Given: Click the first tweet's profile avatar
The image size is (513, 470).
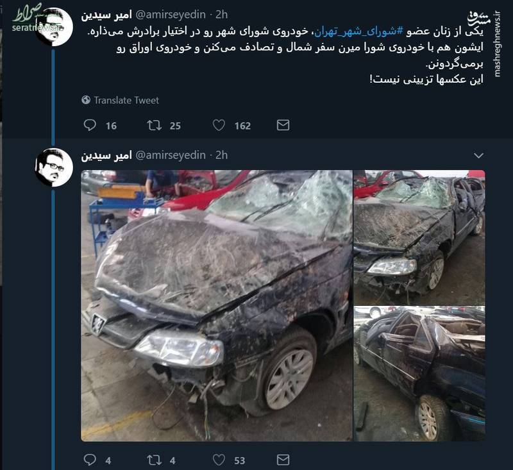Looking at the screenshot, I should click(54, 27).
